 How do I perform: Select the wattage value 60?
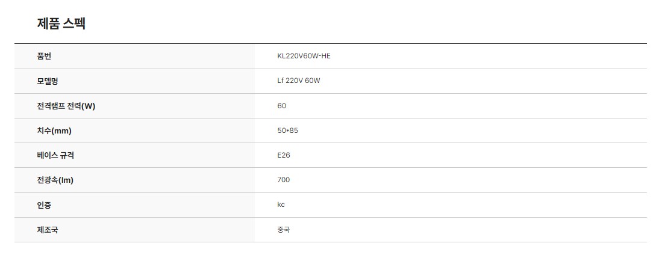tap(281, 106)
